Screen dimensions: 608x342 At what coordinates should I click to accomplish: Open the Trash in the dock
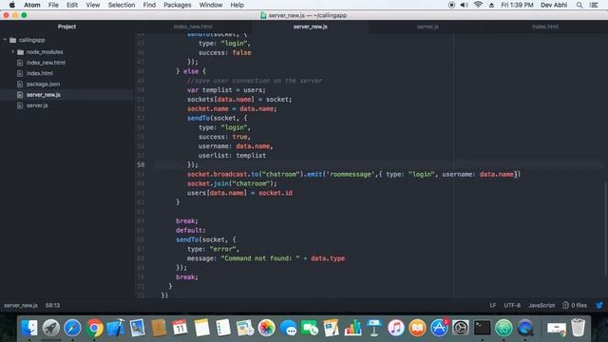(x=578, y=328)
